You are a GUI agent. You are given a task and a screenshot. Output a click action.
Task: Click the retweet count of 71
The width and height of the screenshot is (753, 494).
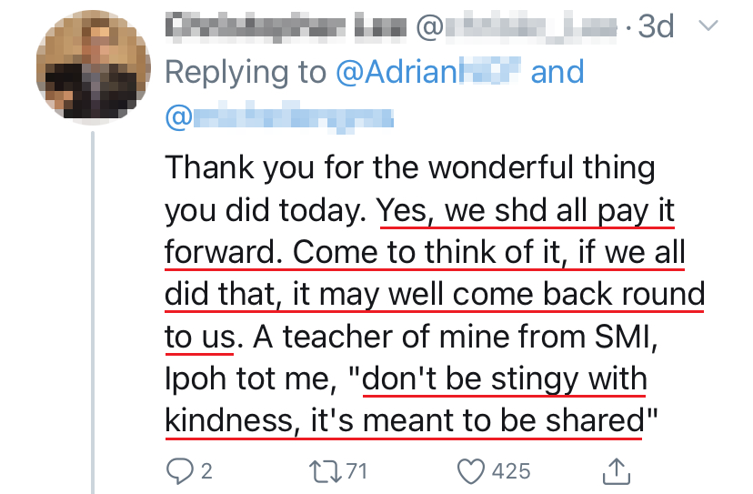(356, 470)
